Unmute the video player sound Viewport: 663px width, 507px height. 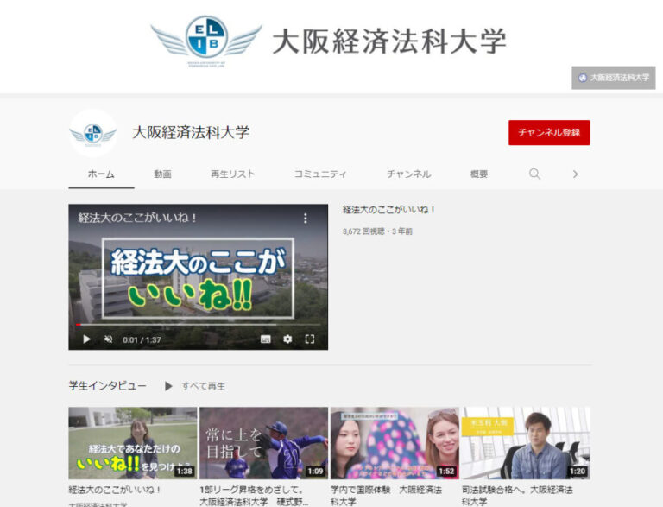(108, 339)
